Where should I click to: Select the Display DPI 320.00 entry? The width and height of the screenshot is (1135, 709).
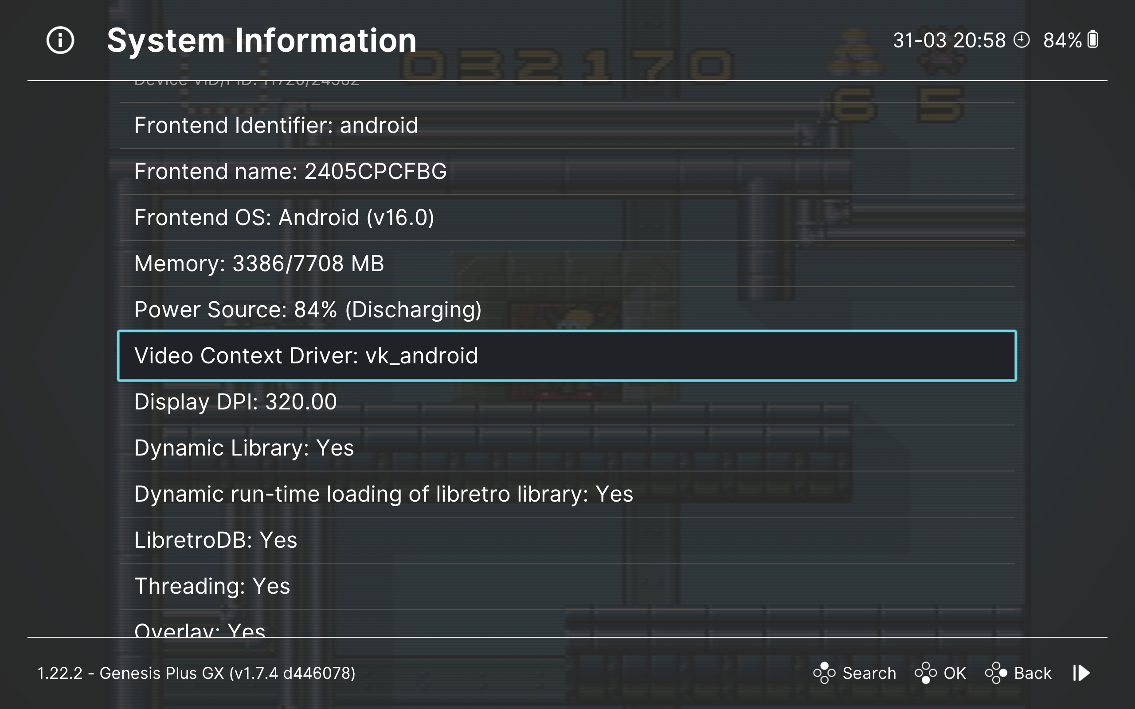pyautogui.click(x=235, y=402)
